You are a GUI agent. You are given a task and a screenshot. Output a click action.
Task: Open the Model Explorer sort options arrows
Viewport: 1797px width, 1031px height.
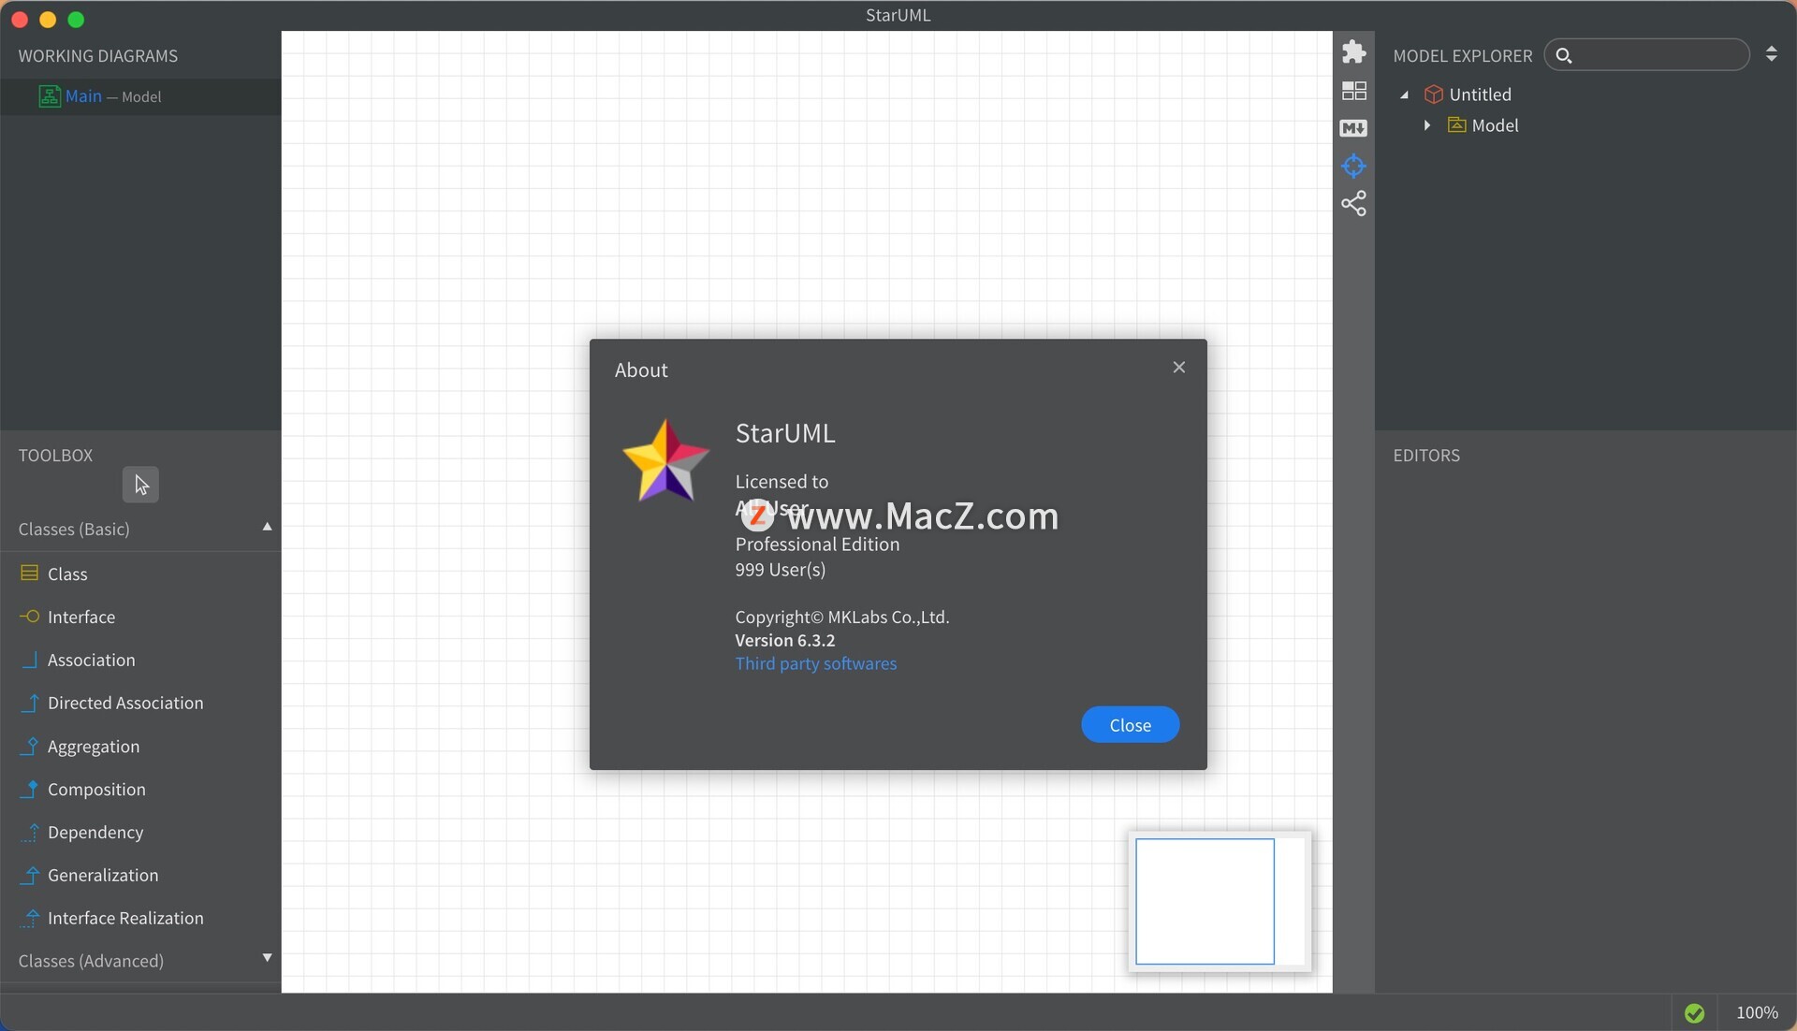point(1771,54)
